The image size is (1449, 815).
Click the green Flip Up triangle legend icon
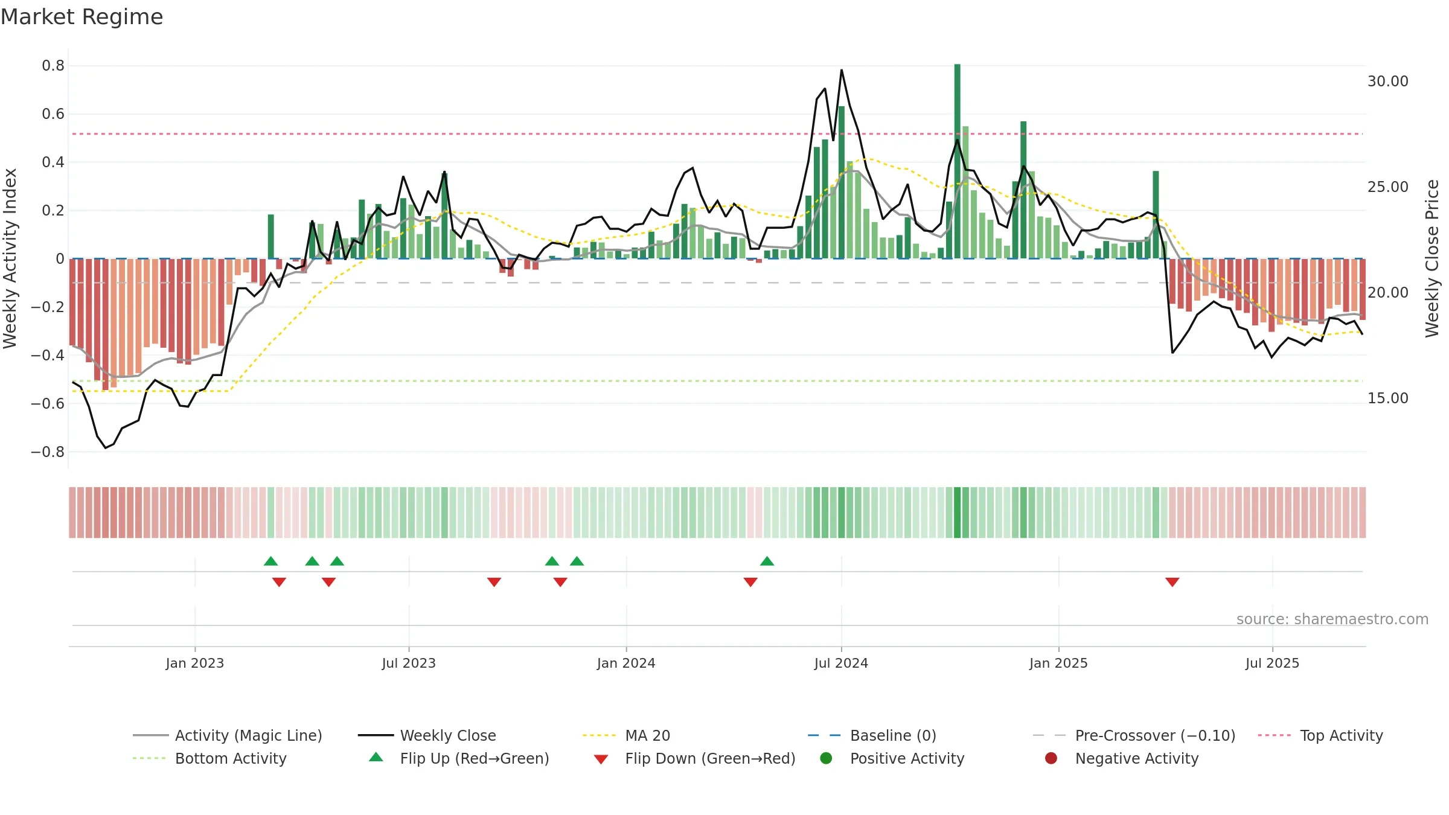376,757
